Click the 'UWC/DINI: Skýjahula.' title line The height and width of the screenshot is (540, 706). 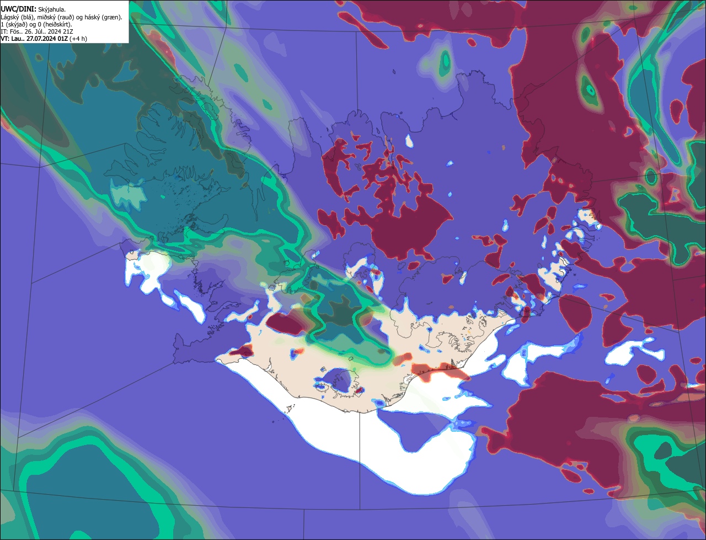point(33,9)
